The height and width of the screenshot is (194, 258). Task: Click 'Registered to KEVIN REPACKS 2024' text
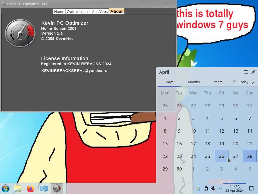(76, 64)
